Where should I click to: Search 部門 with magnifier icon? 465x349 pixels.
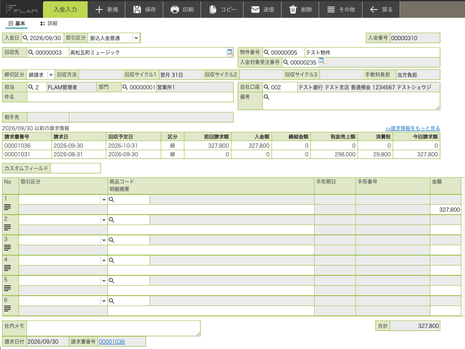point(125,87)
